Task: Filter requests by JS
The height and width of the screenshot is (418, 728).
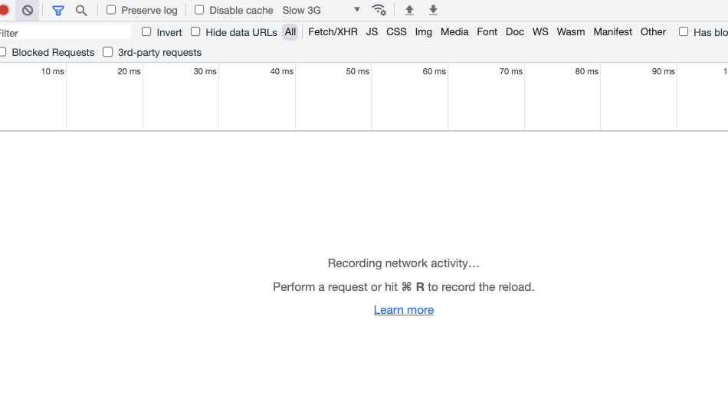Action: pyautogui.click(x=372, y=32)
